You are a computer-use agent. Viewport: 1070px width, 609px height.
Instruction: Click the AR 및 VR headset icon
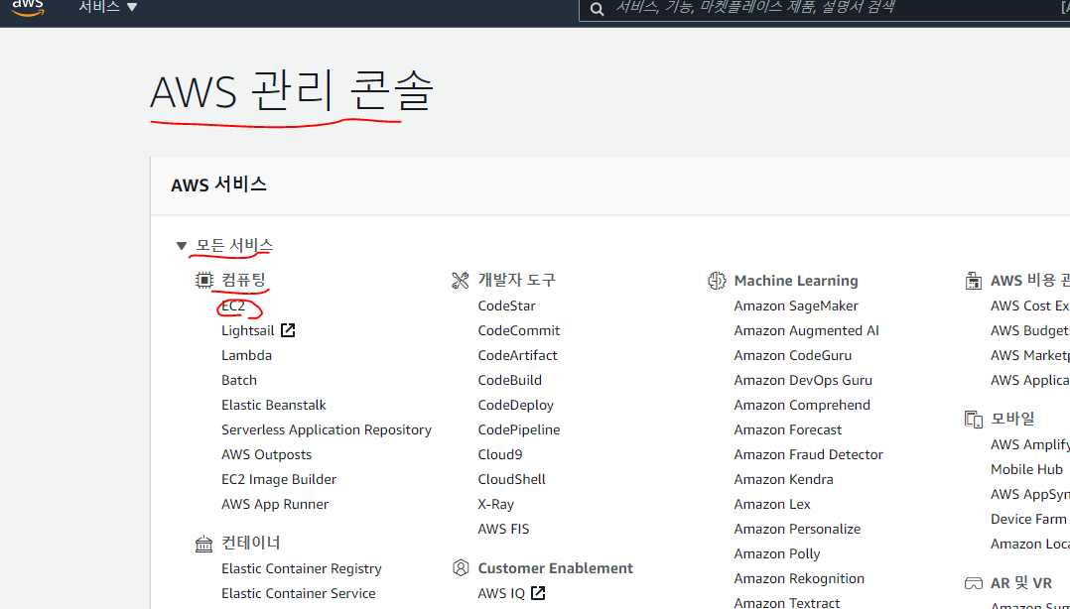coord(974,583)
